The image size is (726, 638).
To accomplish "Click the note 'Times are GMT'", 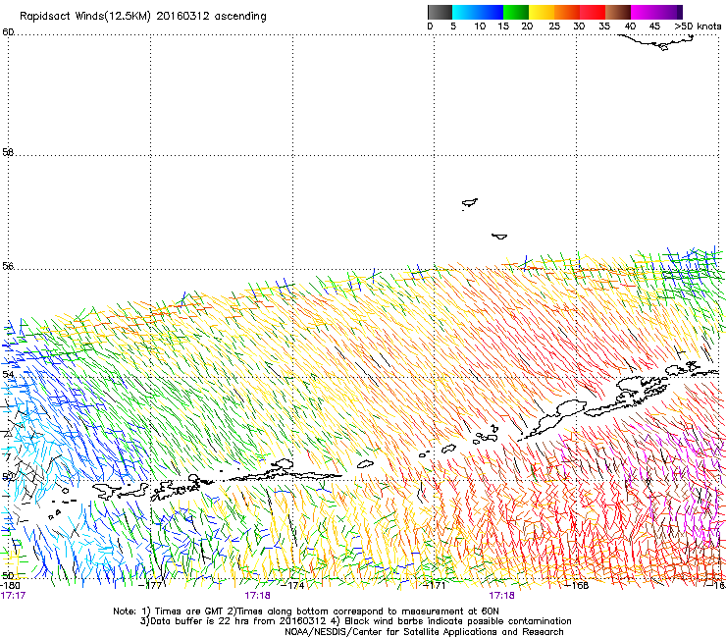I will 189,611.
